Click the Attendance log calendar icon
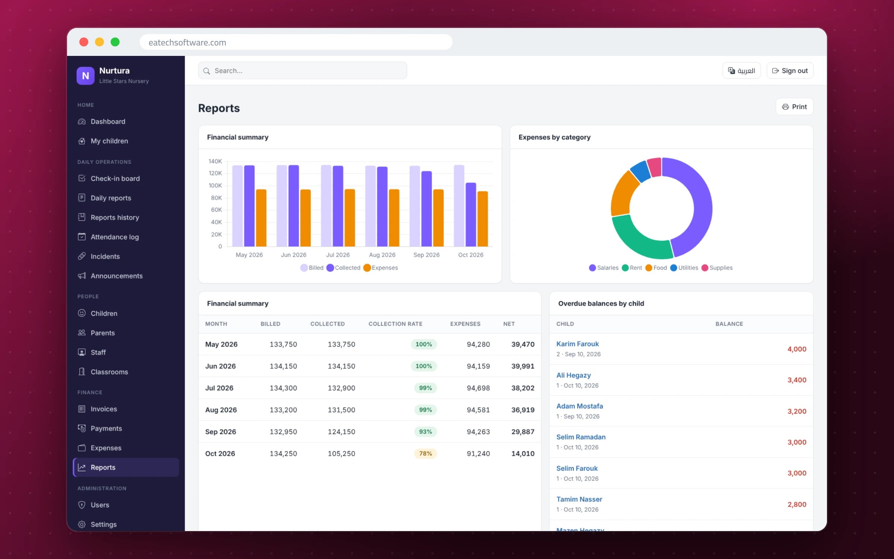Screen dimensions: 894x559 (82, 237)
